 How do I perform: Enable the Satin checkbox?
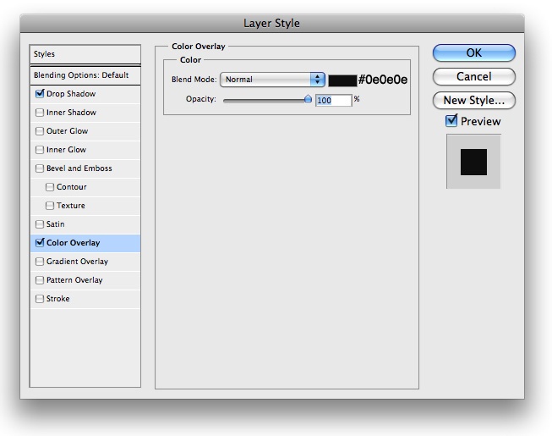pyautogui.click(x=40, y=224)
